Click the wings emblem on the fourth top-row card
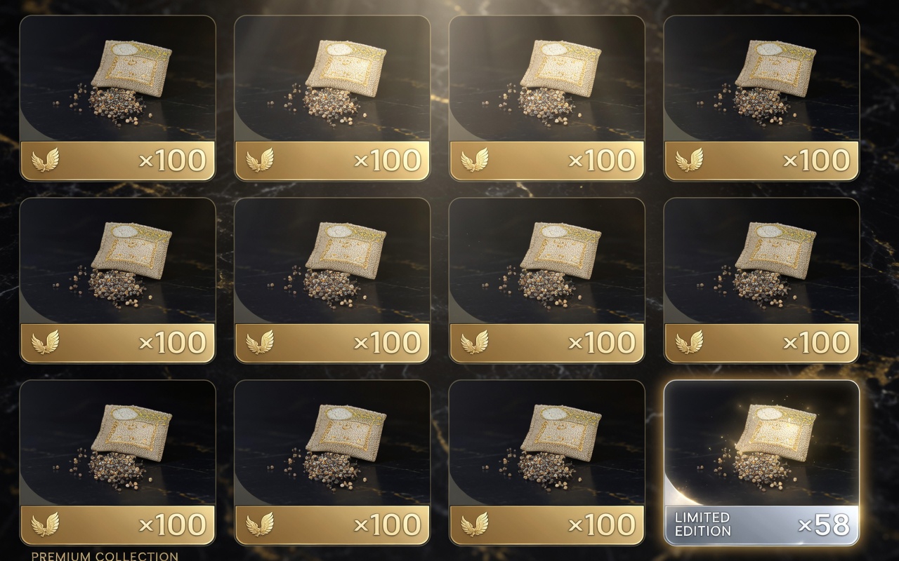The image size is (899, 561). pos(690,161)
